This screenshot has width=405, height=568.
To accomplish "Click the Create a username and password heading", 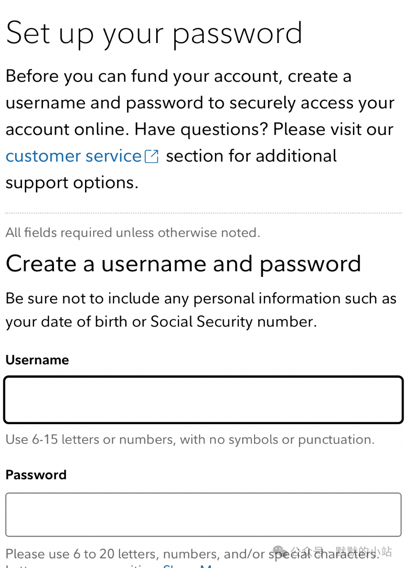I will (183, 264).
